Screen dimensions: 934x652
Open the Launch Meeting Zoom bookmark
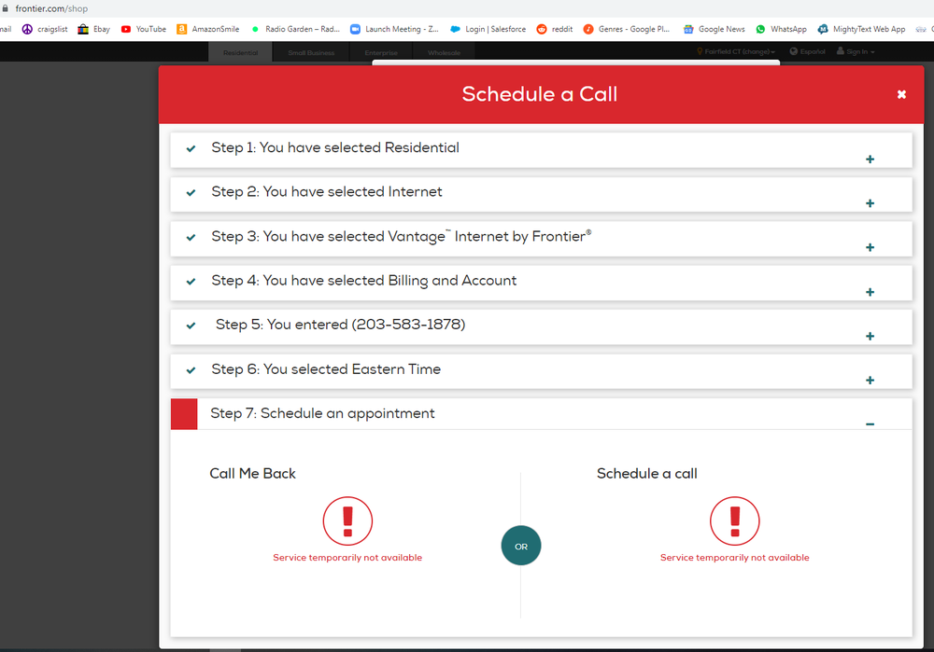point(394,29)
